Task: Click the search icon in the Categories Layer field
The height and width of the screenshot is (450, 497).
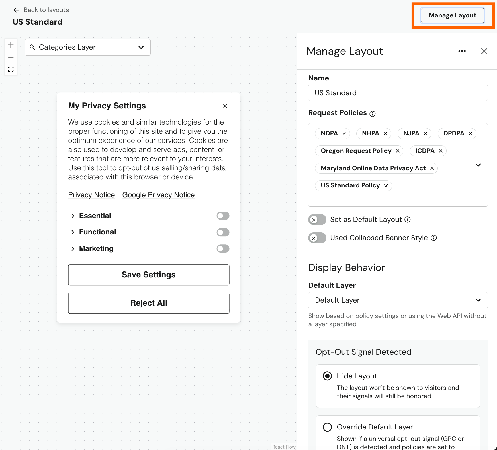Action: (x=33, y=47)
